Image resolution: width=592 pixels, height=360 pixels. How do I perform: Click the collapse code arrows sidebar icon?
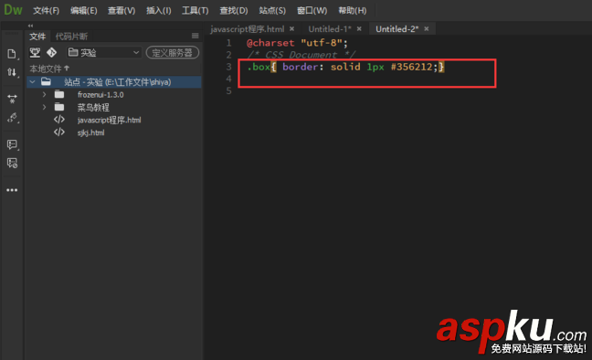12,99
